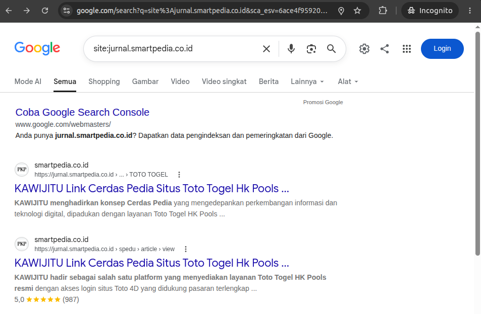Open the Google apps grid

pos(407,49)
